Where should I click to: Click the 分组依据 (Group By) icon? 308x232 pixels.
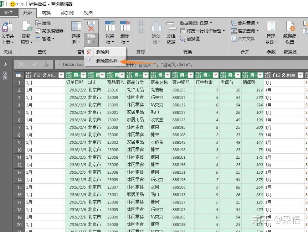171,26
